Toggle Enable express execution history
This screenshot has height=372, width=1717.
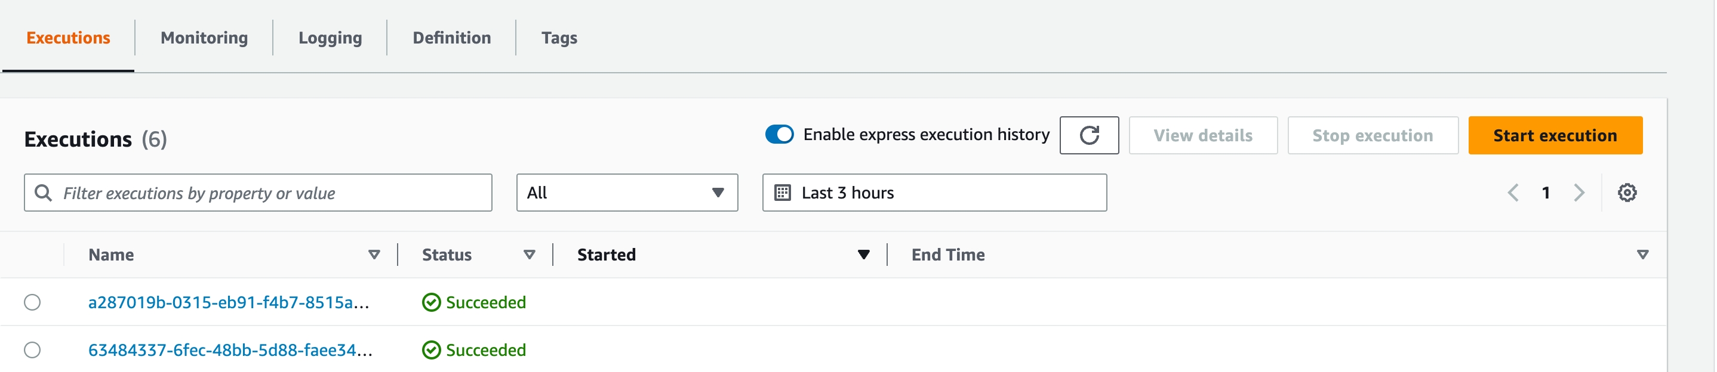779,134
